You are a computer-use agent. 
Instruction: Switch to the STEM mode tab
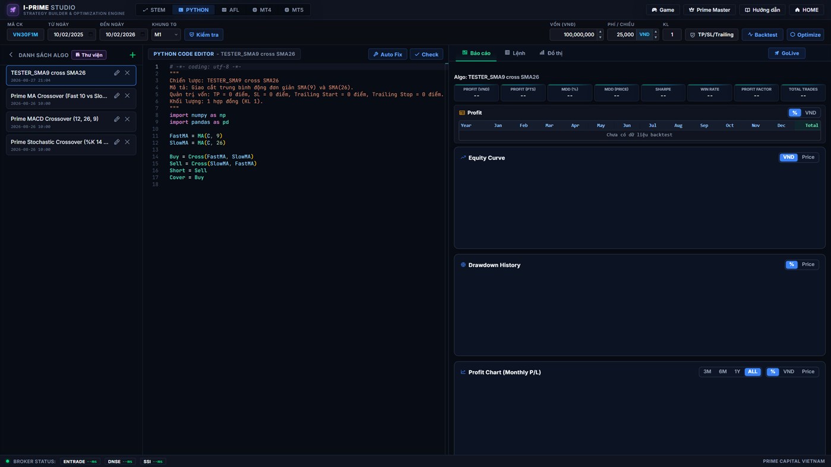tap(154, 10)
